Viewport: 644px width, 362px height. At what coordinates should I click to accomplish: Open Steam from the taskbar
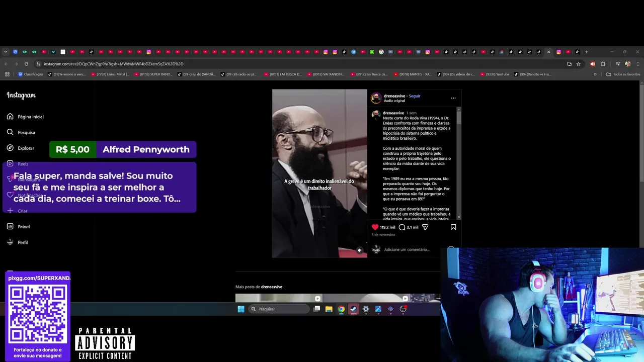(x=353, y=309)
